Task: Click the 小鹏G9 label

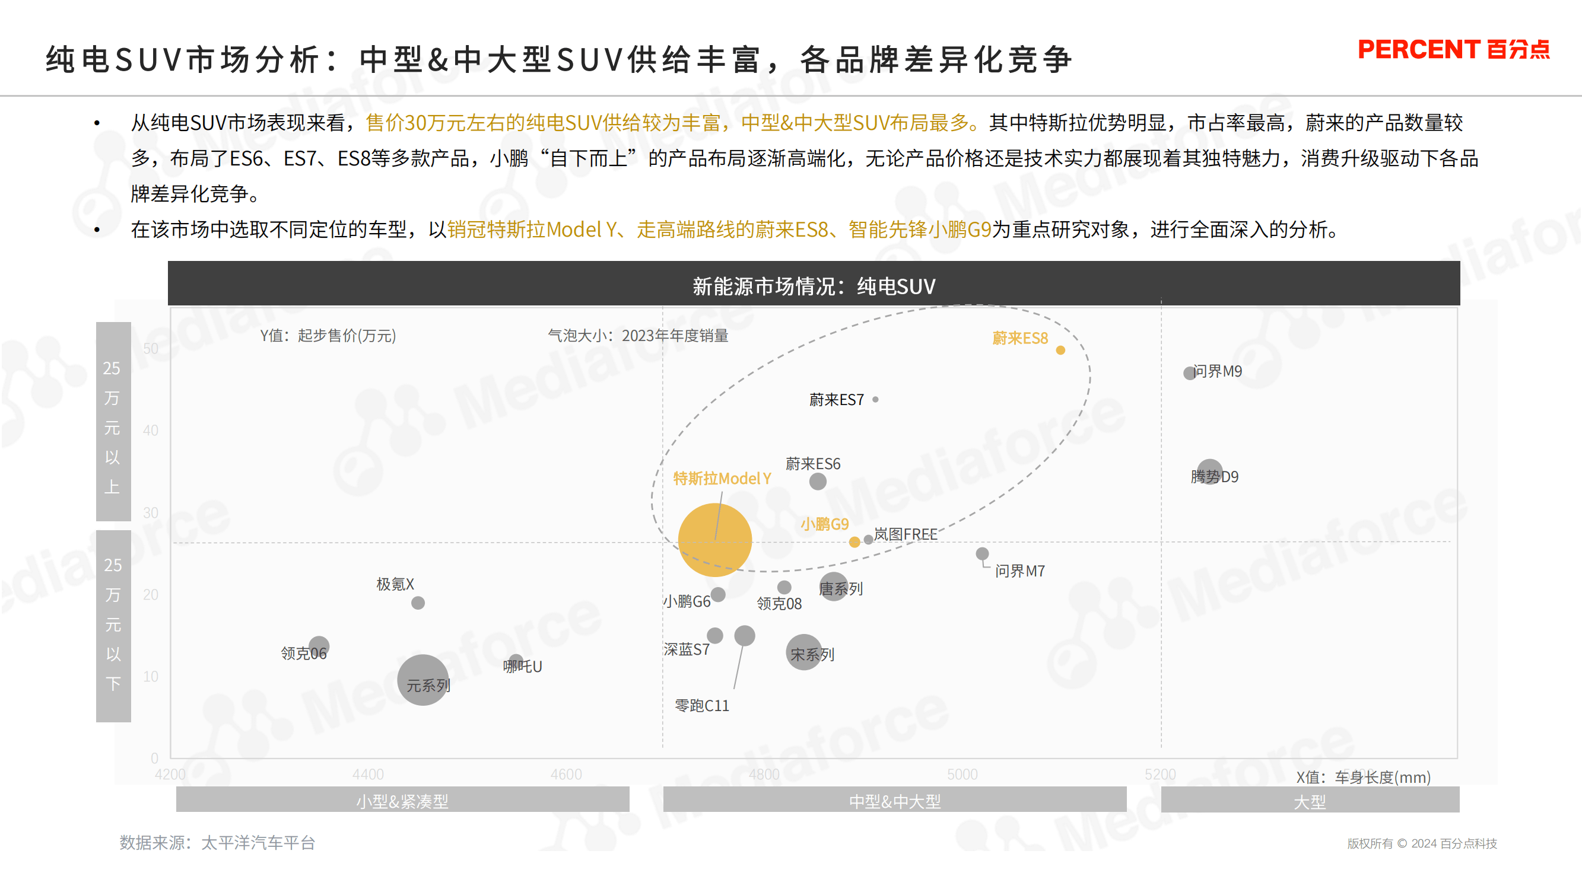Action: coord(824,524)
